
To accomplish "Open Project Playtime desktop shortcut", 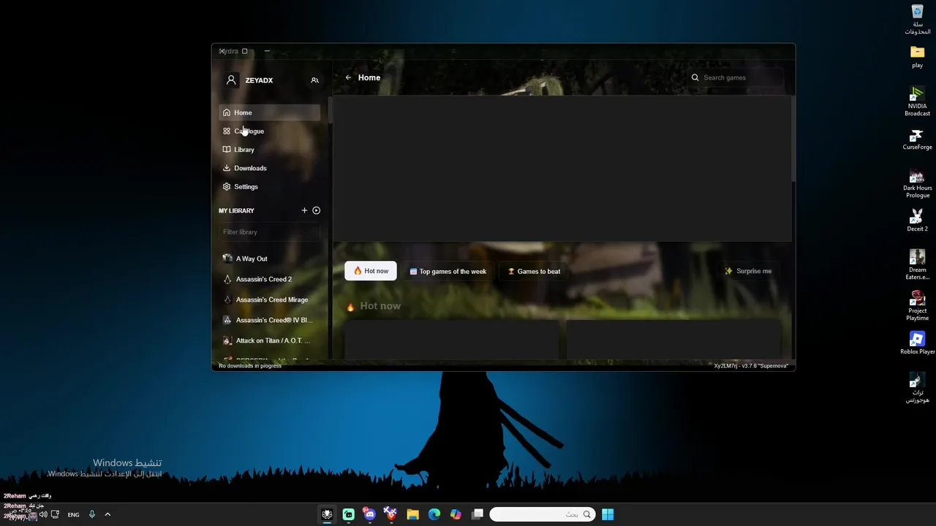I will [x=917, y=306].
